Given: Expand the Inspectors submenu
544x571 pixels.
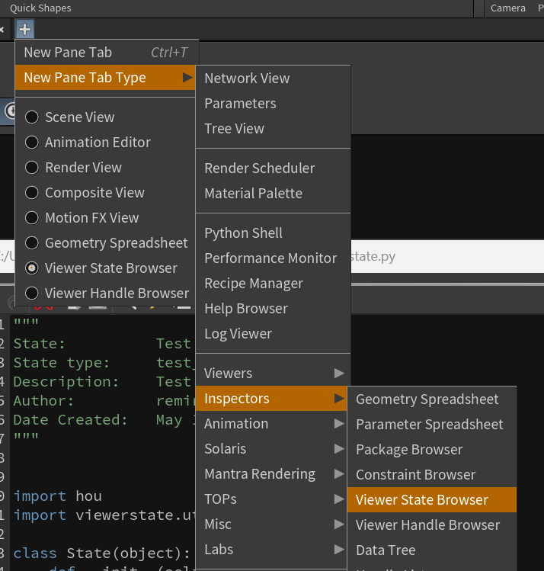Looking at the screenshot, I should pyautogui.click(x=271, y=399).
